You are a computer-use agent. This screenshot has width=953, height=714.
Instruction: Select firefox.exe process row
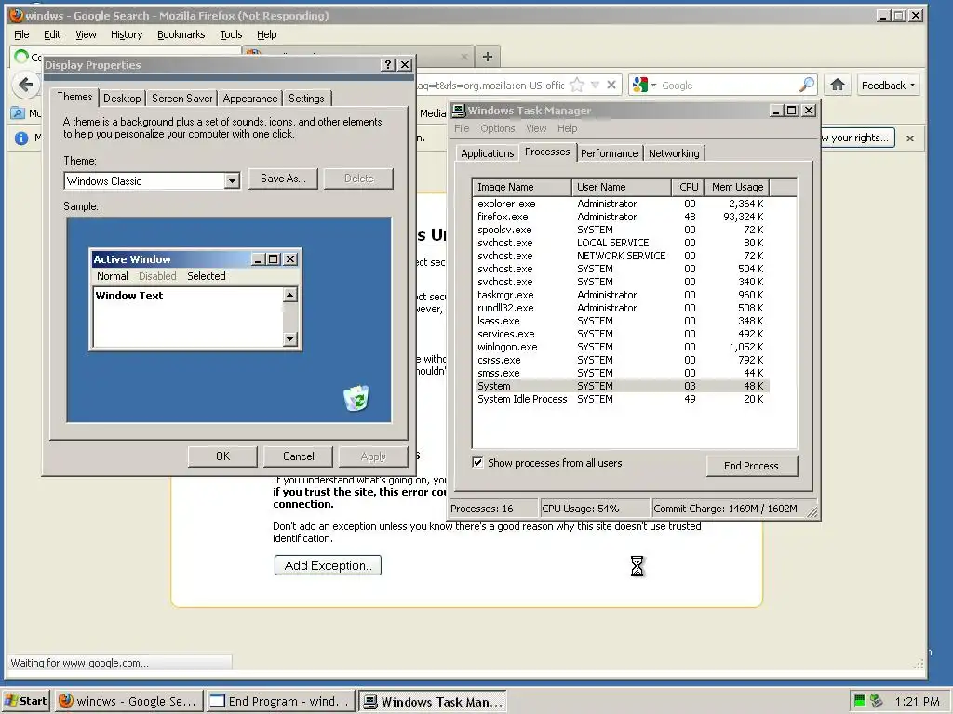(621, 217)
